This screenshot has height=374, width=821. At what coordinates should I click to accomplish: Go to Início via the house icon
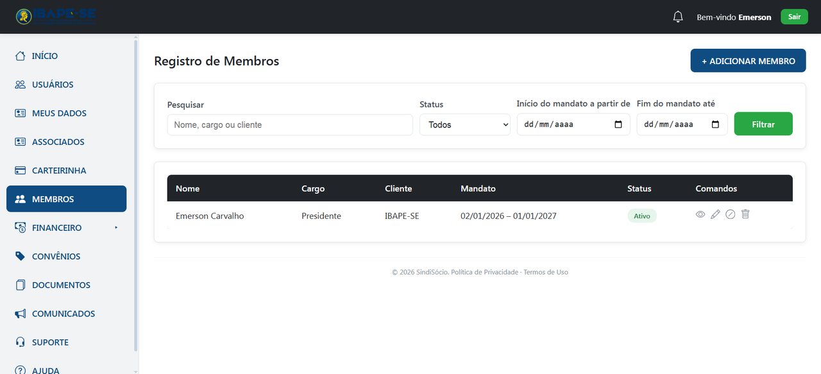(x=21, y=56)
